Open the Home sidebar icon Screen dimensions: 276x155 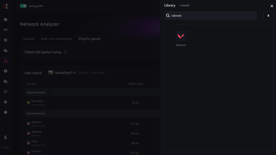5,20
